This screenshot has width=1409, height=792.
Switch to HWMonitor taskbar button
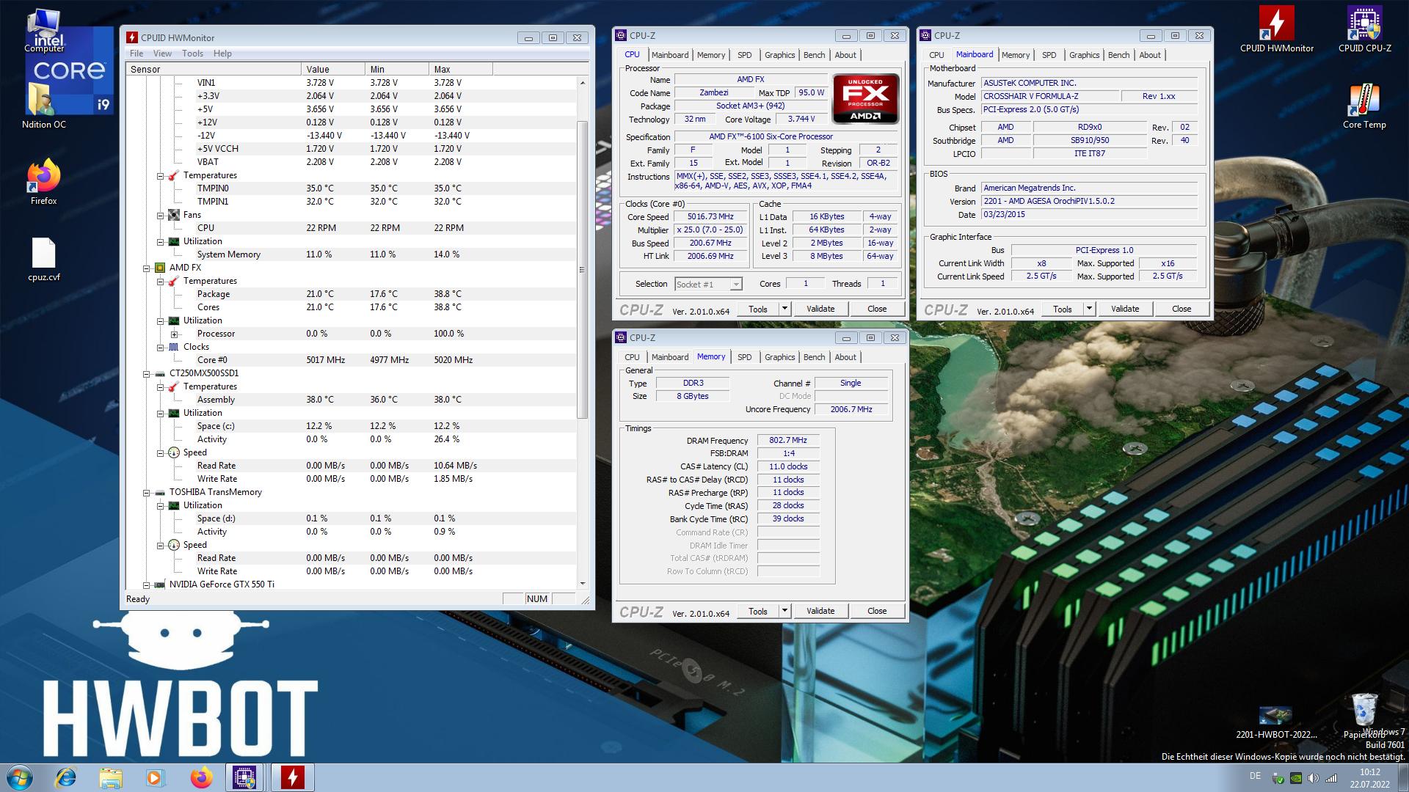292,777
